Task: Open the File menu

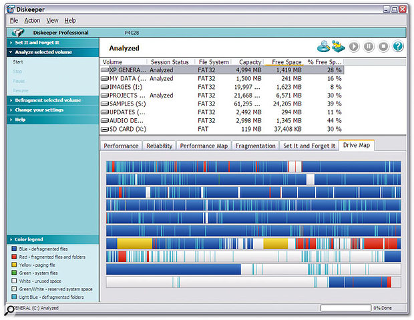Action: [x=14, y=20]
